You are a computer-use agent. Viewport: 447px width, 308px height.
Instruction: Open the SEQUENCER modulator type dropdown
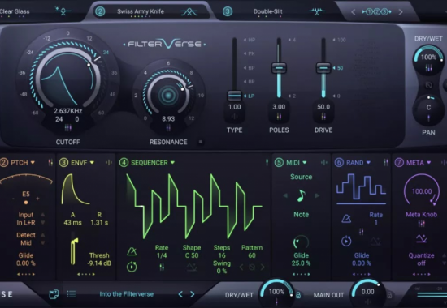(x=172, y=163)
